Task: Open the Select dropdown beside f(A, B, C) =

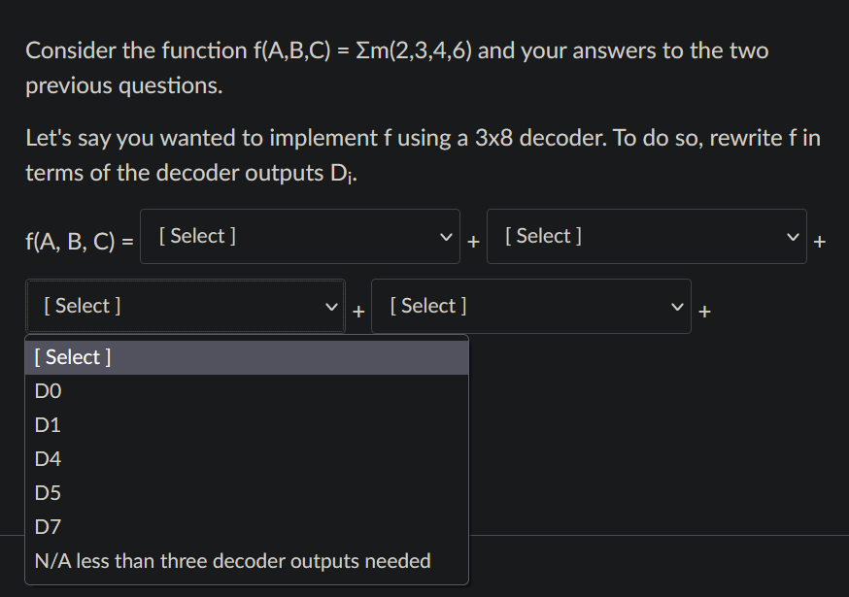Action: coord(300,237)
